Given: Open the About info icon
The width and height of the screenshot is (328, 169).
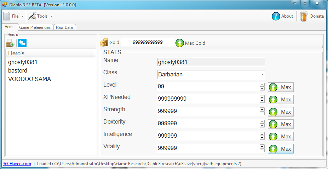Looking at the screenshot, I should coord(276,16).
